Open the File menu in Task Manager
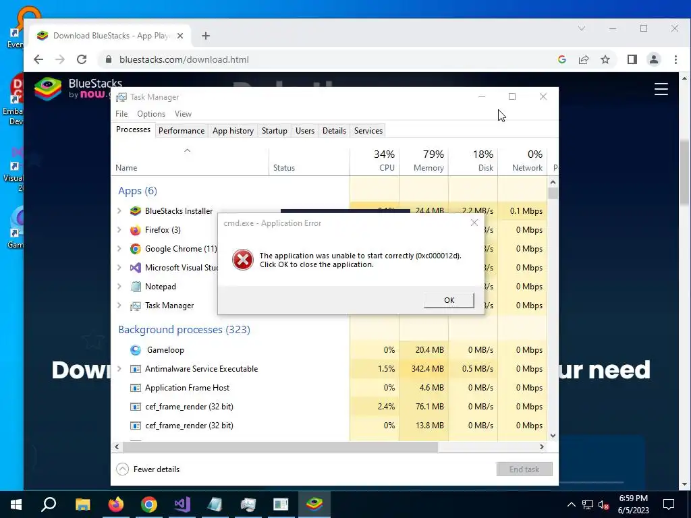This screenshot has height=518, width=691. [121, 113]
